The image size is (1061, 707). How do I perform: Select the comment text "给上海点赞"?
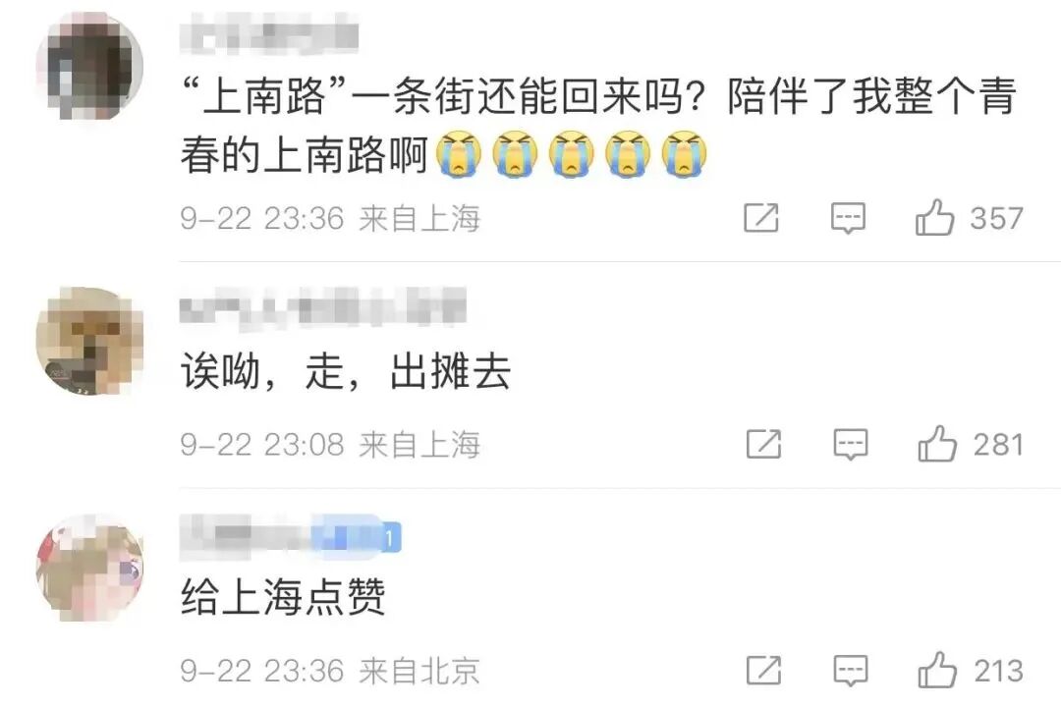(x=283, y=597)
